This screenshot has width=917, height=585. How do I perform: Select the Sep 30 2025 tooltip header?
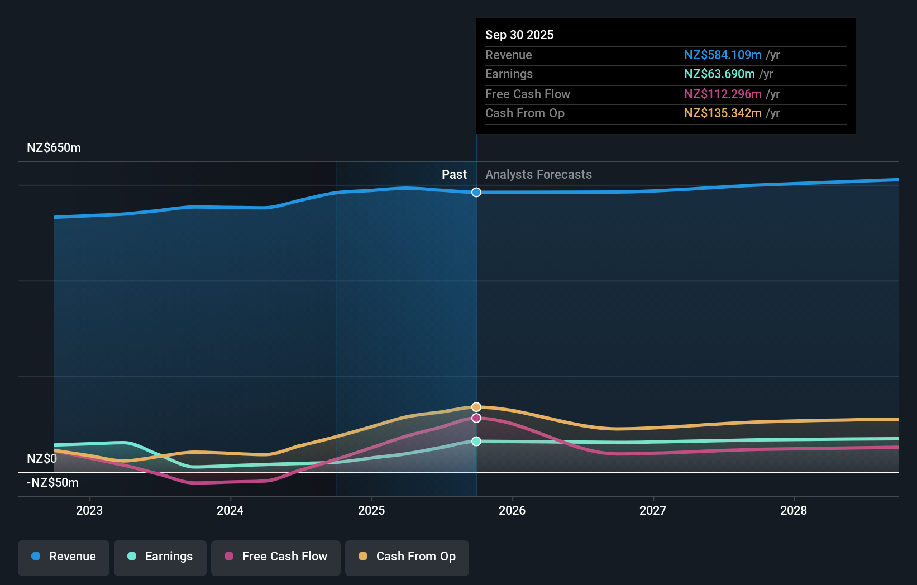(x=519, y=35)
